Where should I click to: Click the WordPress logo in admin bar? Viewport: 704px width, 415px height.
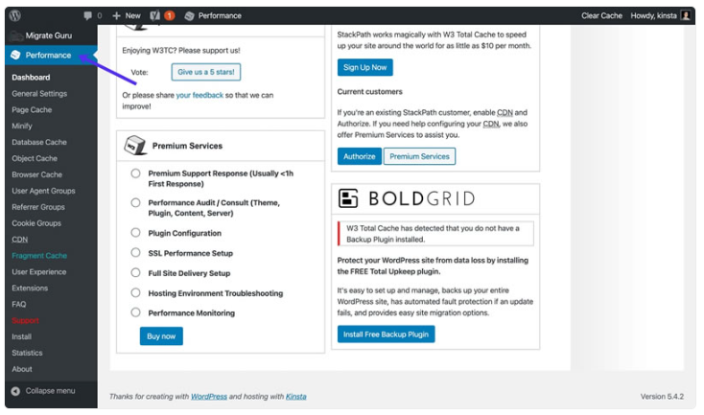pyautogui.click(x=16, y=15)
